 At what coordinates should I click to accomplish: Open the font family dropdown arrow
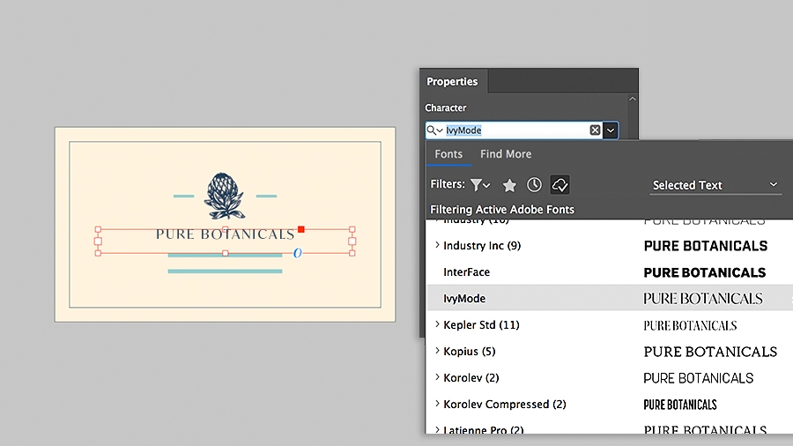point(611,130)
